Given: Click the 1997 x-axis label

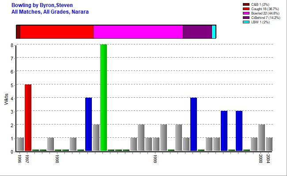Looking at the screenshot, I should (x=27, y=159).
